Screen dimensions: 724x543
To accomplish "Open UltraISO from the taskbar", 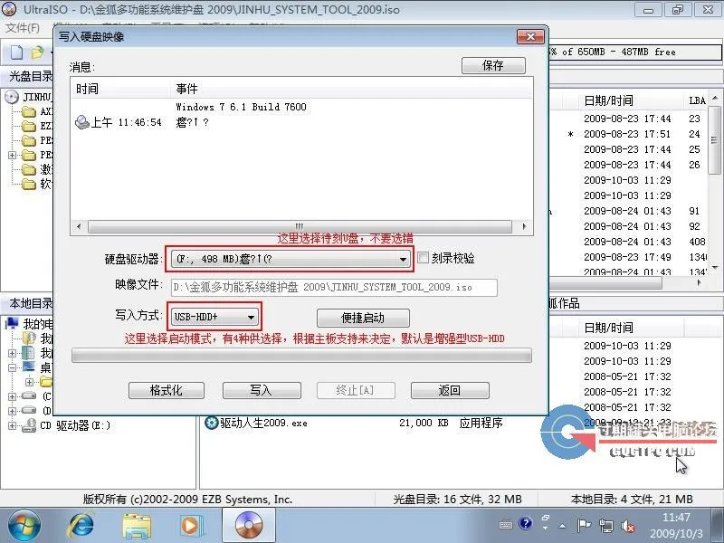I will 247,525.
